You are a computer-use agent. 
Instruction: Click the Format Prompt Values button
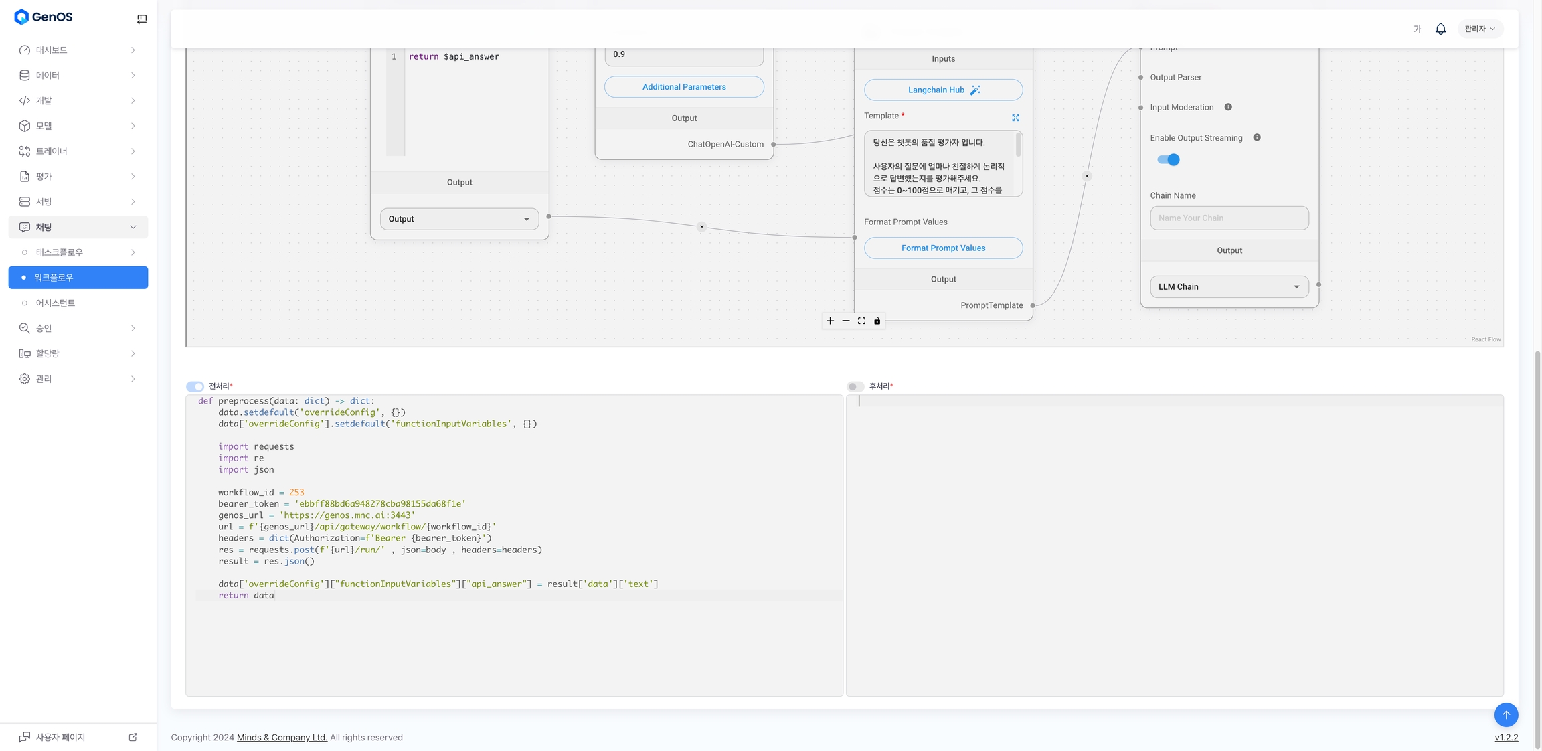pos(943,248)
